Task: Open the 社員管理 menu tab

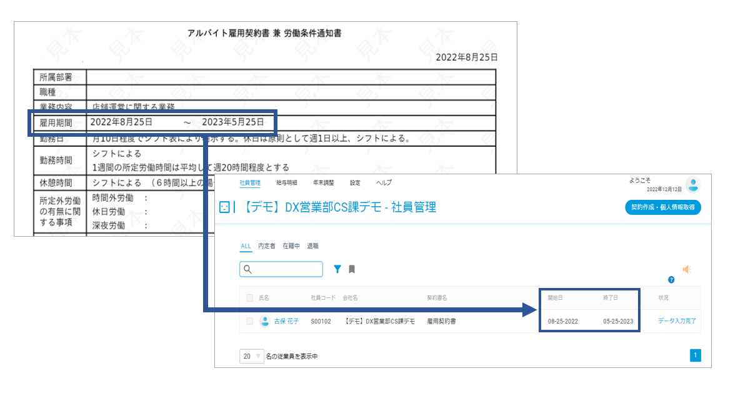Action: [250, 182]
